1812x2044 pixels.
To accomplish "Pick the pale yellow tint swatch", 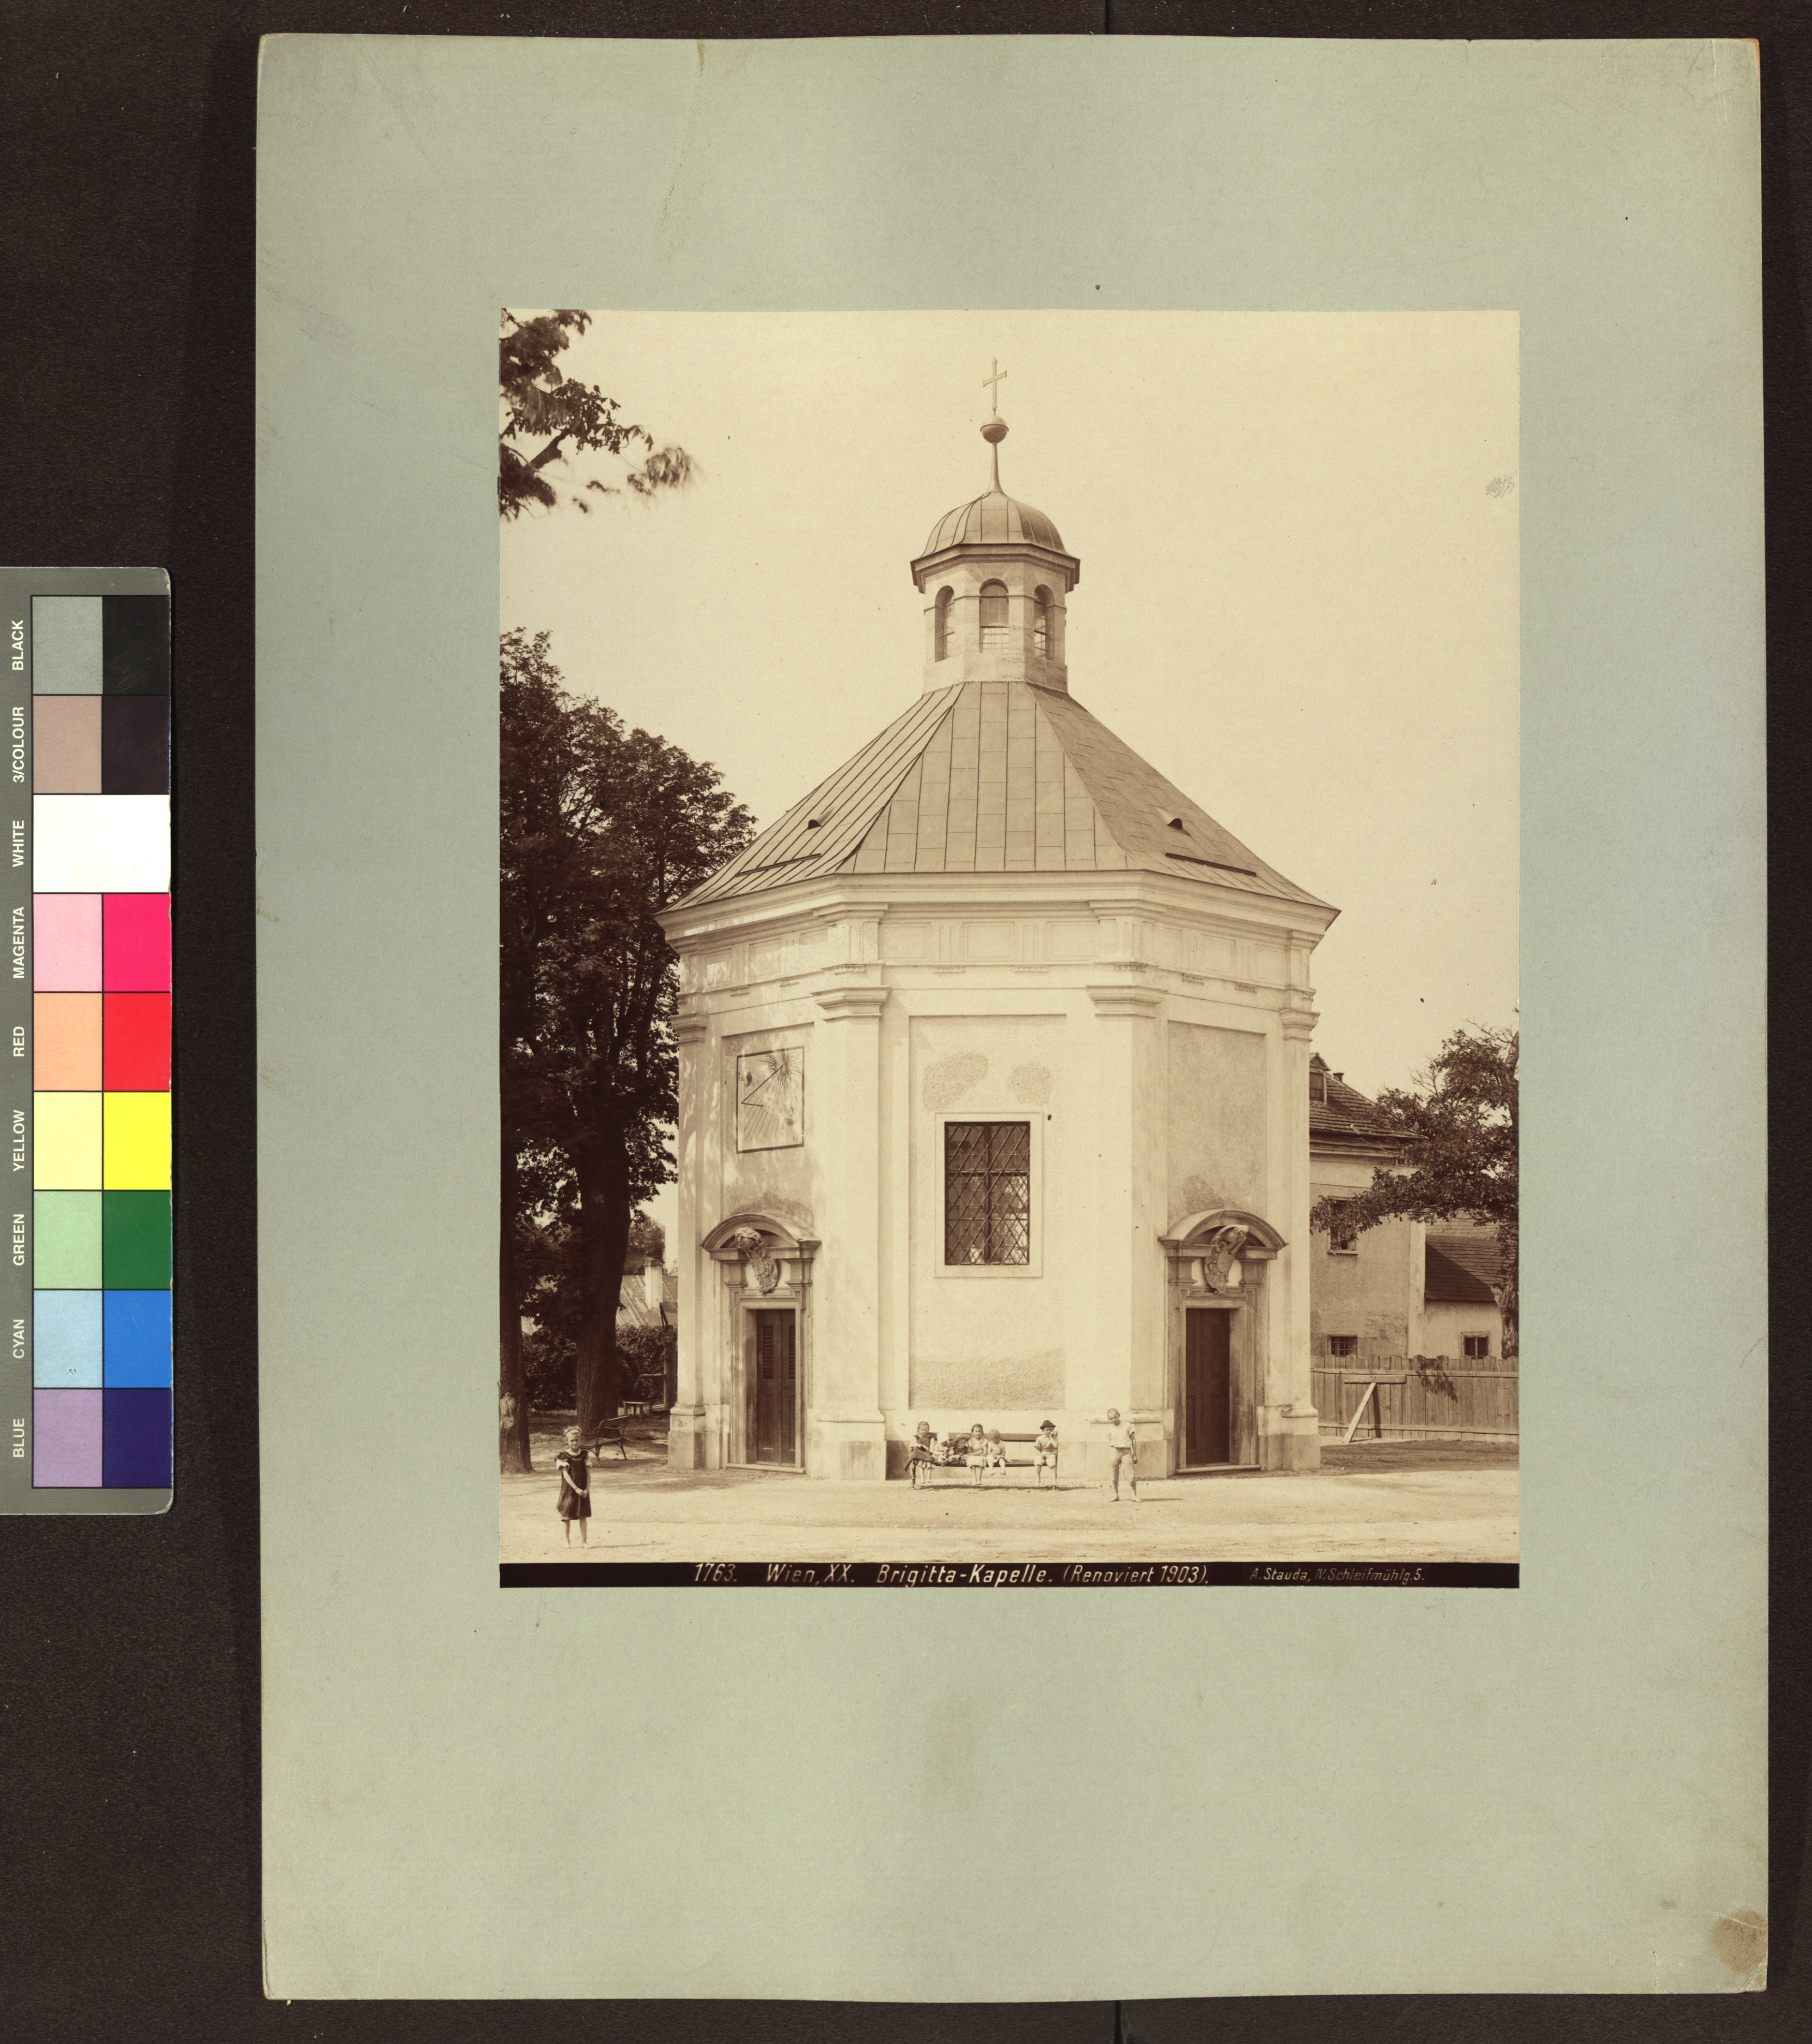I will click(x=67, y=1140).
